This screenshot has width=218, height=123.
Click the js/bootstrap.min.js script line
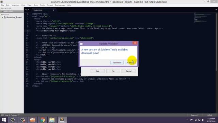60,81
